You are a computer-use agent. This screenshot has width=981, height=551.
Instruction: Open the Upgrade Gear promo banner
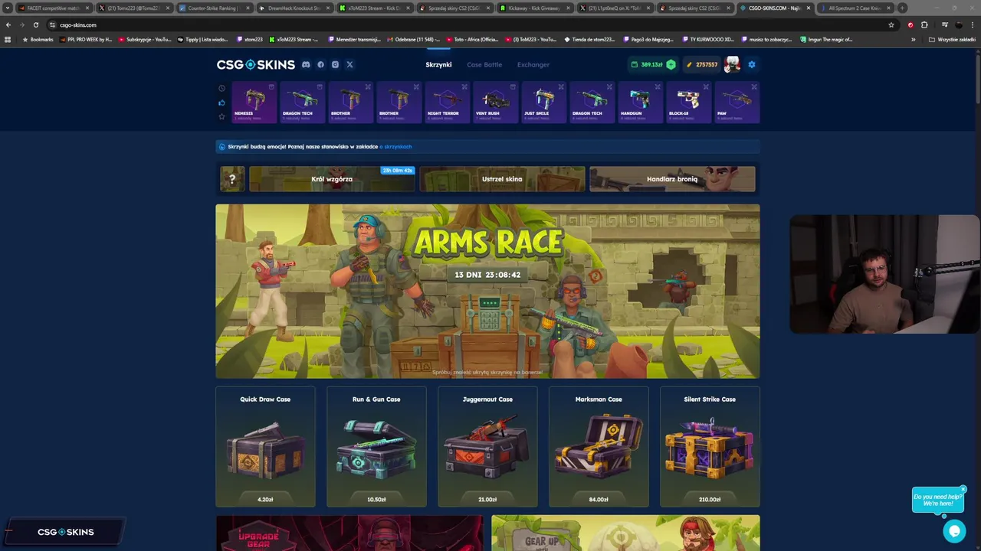click(x=349, y=533)
